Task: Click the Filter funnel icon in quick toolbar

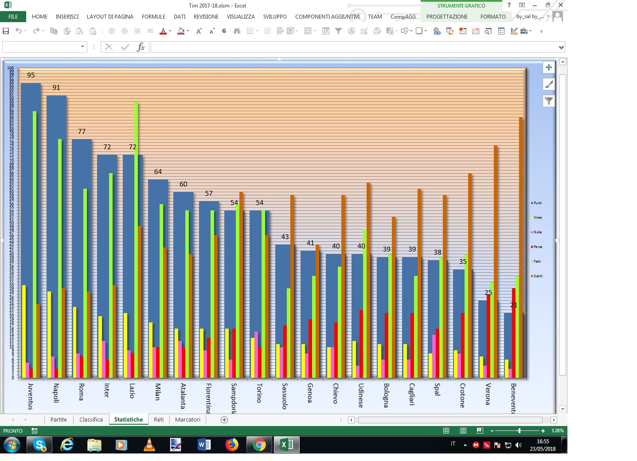Action: (339, 31)
